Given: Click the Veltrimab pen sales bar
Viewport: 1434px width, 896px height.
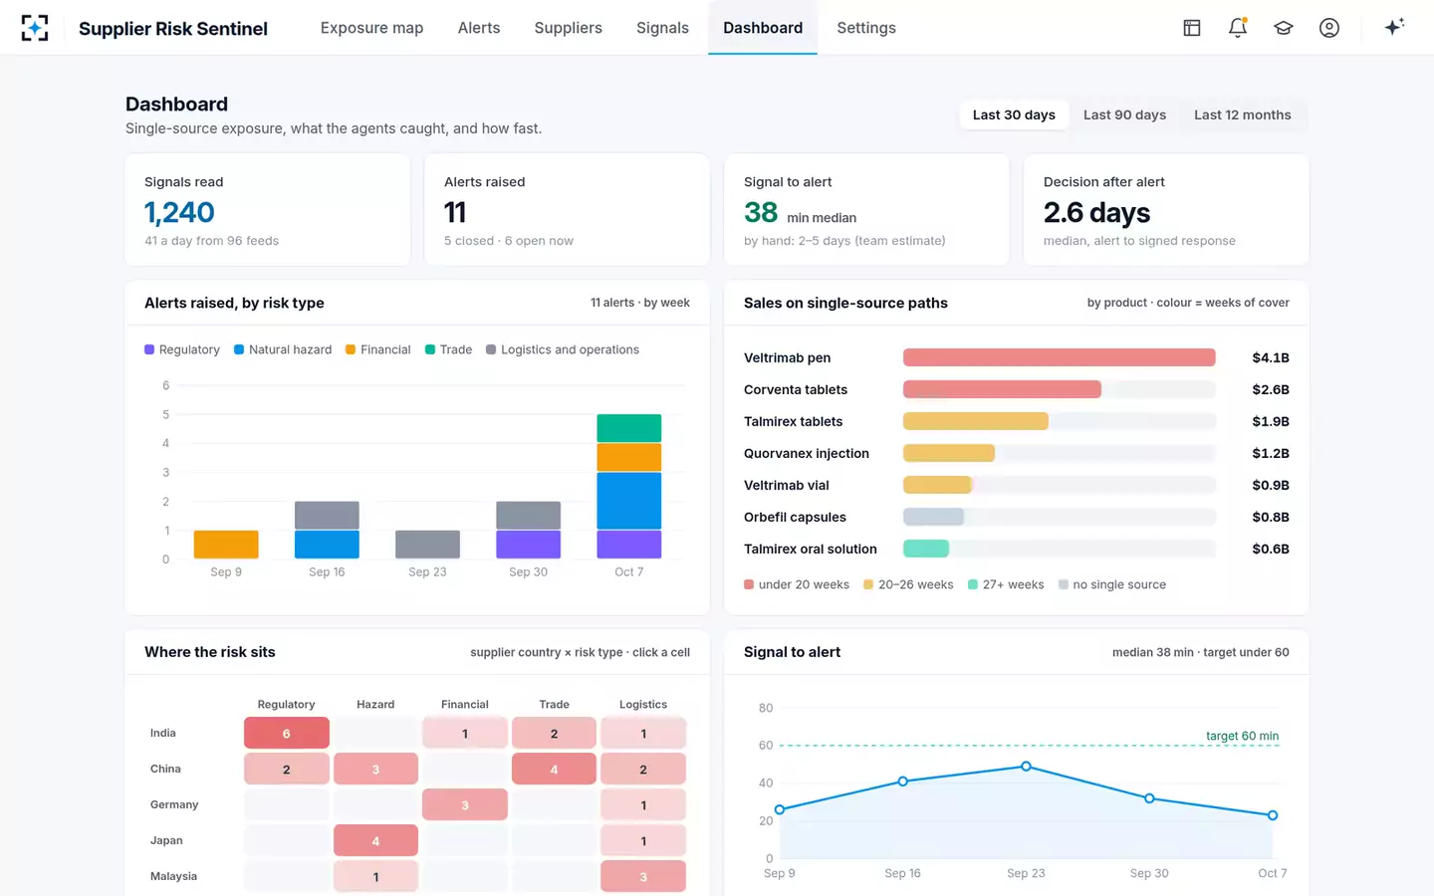Looking at the screenshot, I should [x=1059, y=357].
